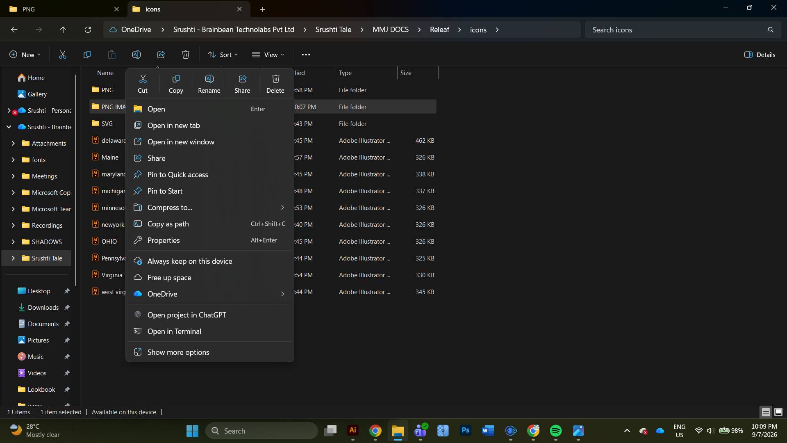Click the navigation pane vertical scrollbar
The height and width of the screenshot is (443, 787).
[x=76, y=180]
